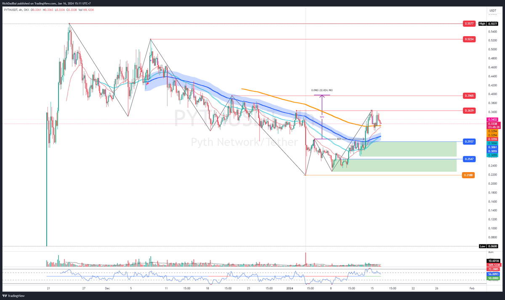This screenshot has width=505, height=300.
Task: Click the 0.4400 price scale tick
Action: (492, 76)
